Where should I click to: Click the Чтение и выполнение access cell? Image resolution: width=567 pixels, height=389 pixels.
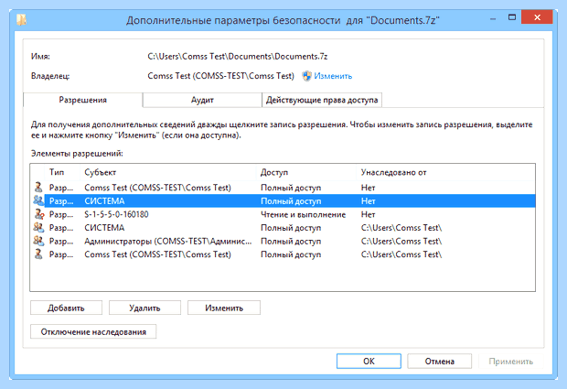coord(304,214)
